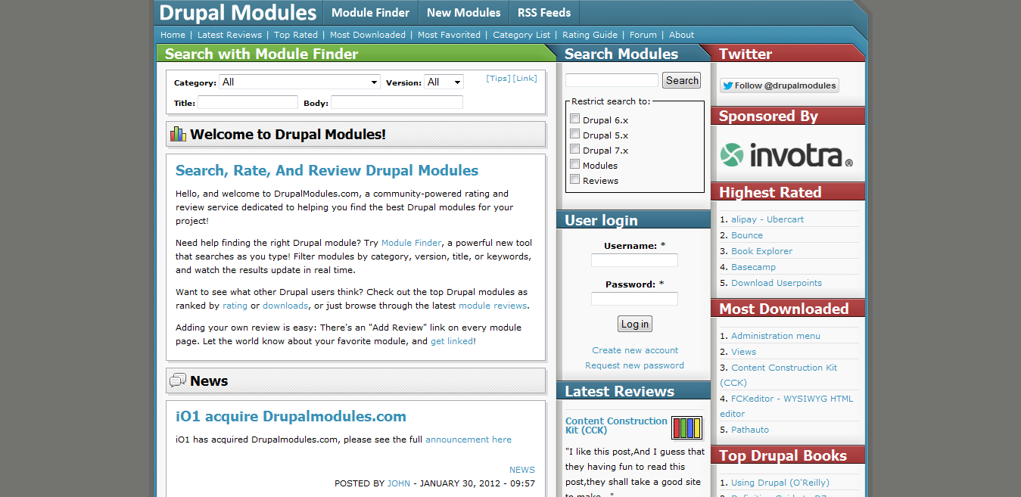Viewport: 1021px width, 497px height.
Task: Open Content Construction Kit in Most Downloaded
Action: tap(780, 375)
